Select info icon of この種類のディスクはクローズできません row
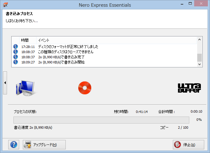210x153 pixels. tap(16, 52)
